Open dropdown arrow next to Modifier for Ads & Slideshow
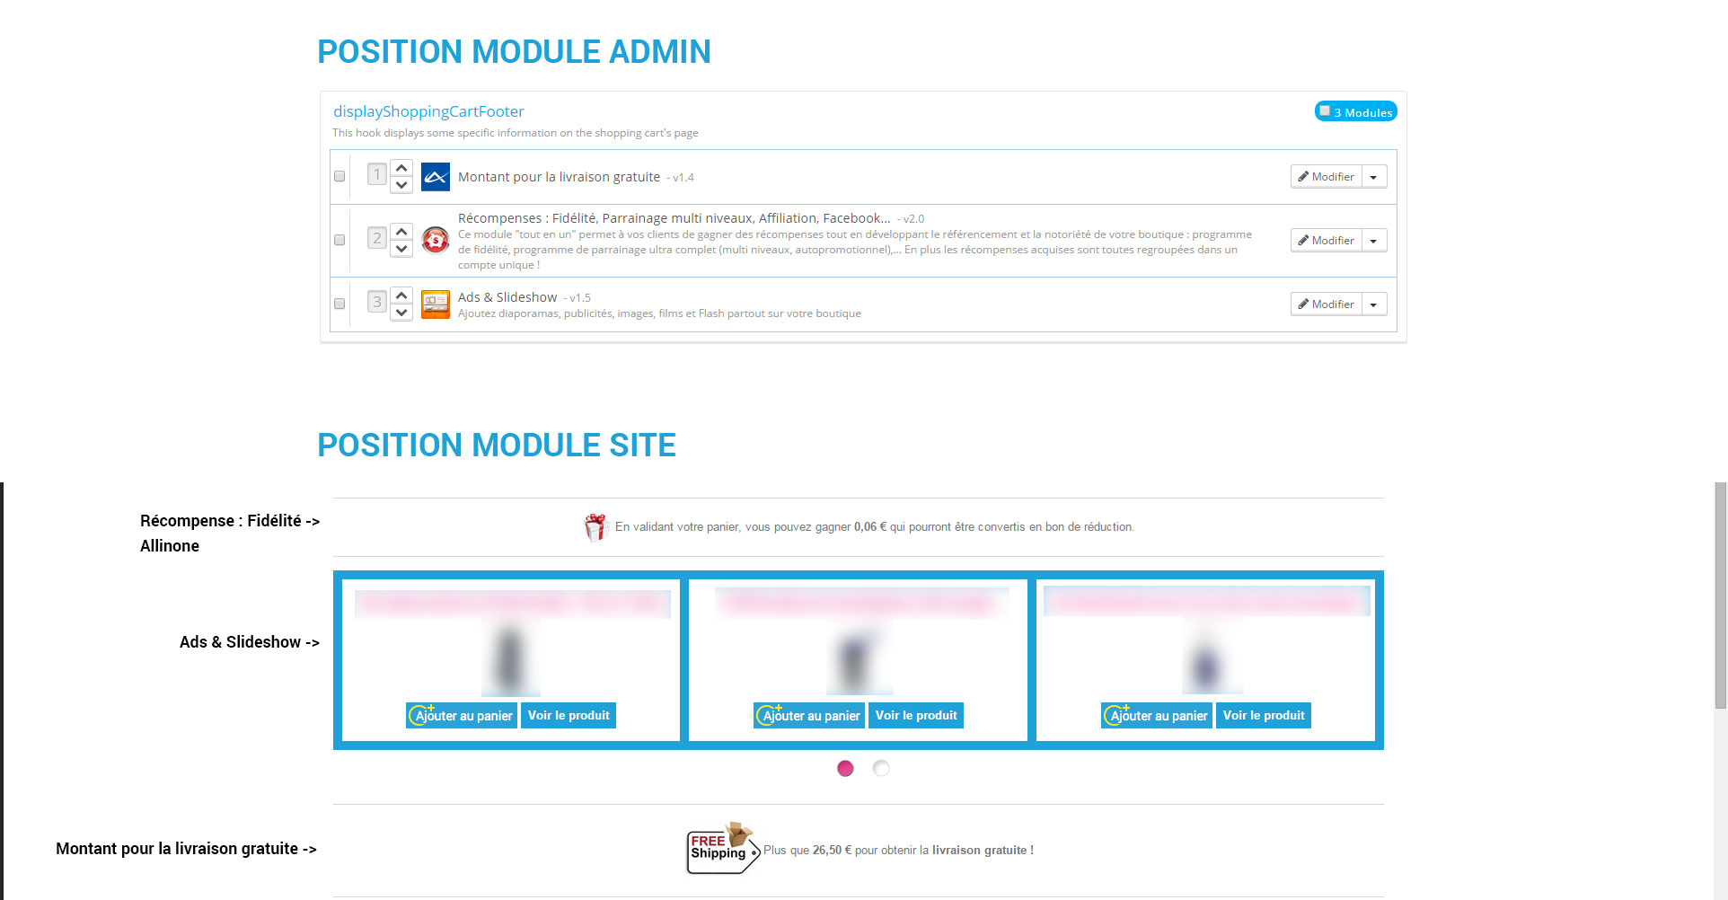Viewport: 1728px width, 900px height. point(1374,304)
